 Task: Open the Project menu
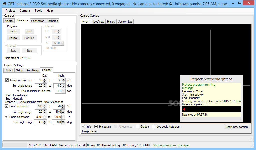(10, 11)
